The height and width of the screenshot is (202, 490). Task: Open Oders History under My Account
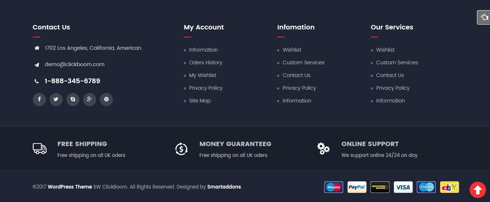tap(205, 62)
